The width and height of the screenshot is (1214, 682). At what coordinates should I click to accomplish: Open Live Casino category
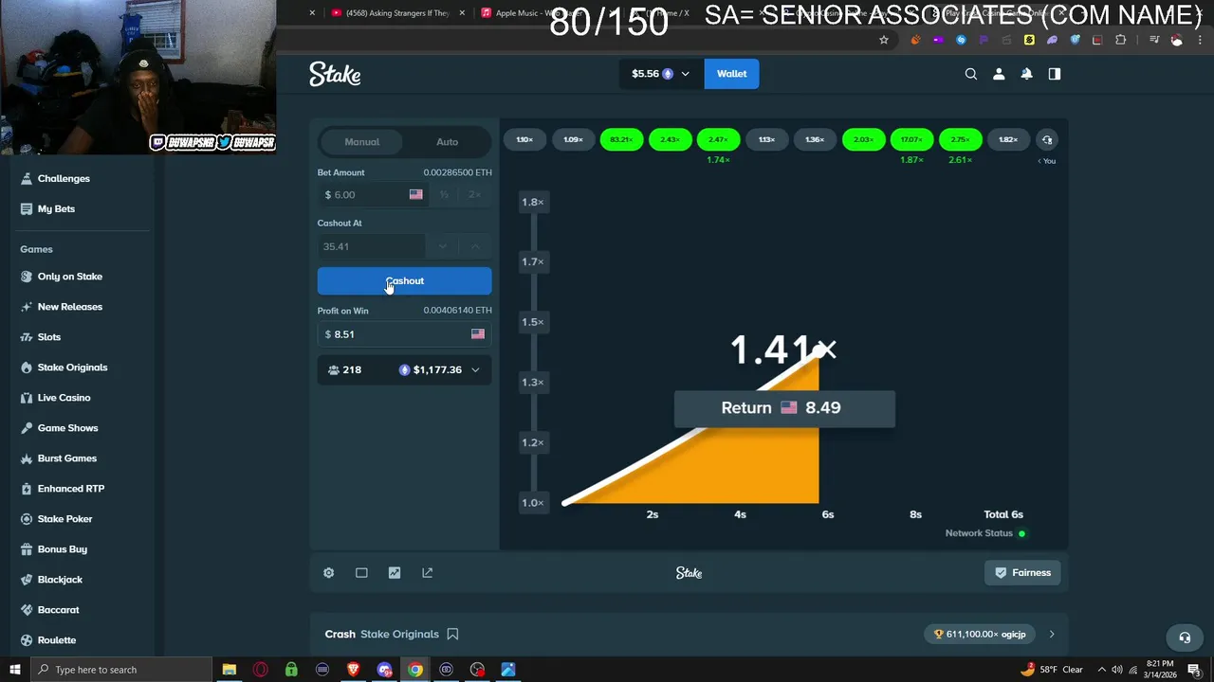(64, 398)
